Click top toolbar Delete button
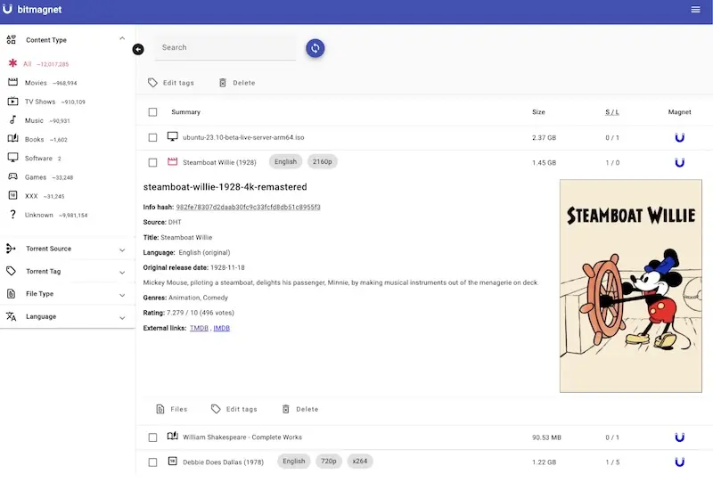This screenshot has height=482, width=713. [x=237, y=83]
